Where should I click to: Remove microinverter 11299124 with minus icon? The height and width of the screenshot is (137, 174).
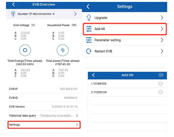(161, 92)
